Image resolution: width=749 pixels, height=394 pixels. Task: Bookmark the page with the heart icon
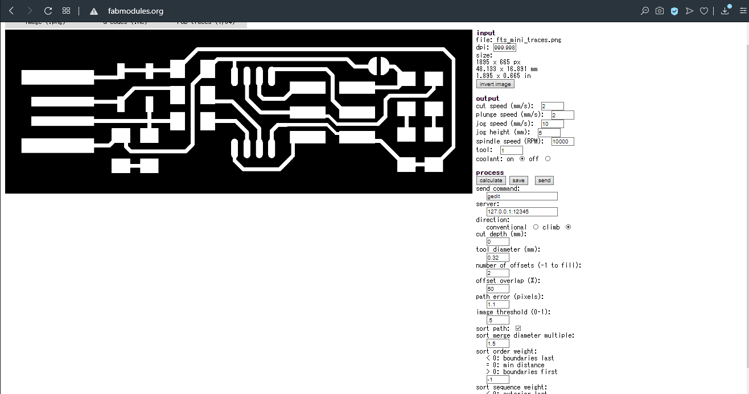704,11
